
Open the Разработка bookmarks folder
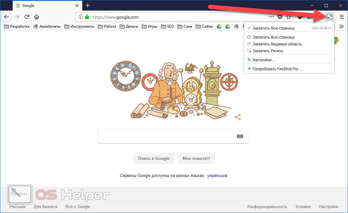[17, 26]
